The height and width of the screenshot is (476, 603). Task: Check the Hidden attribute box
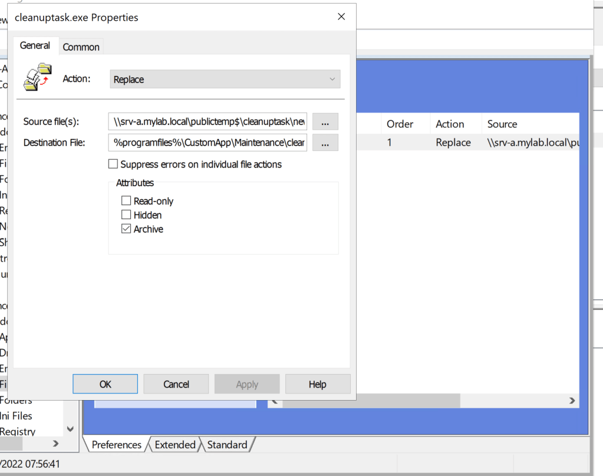126,215
